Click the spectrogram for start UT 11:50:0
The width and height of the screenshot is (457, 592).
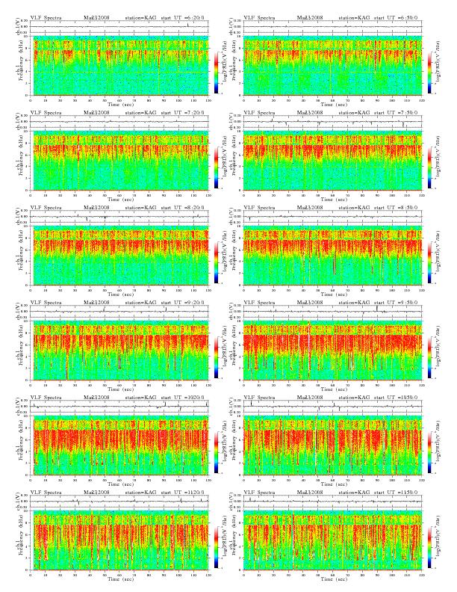pyautogui.click(x=332, y=540)
